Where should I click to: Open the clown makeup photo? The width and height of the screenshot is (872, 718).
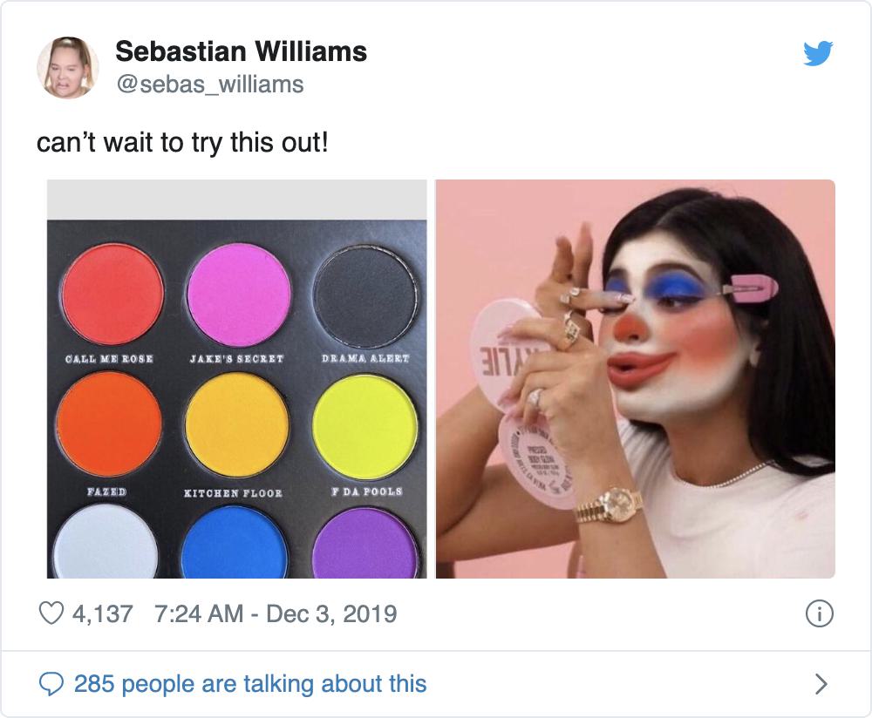635,379
